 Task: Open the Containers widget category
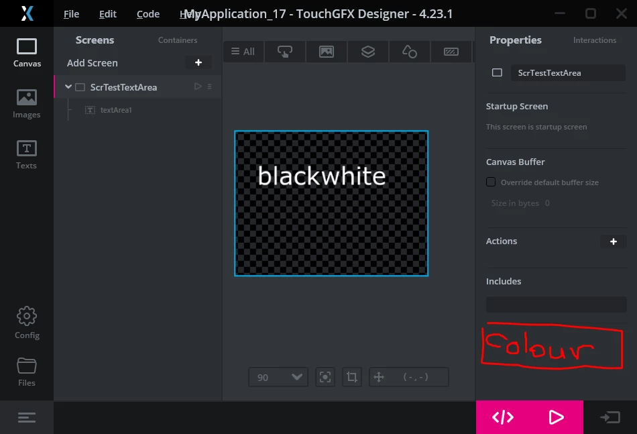[x=368, y=52]
